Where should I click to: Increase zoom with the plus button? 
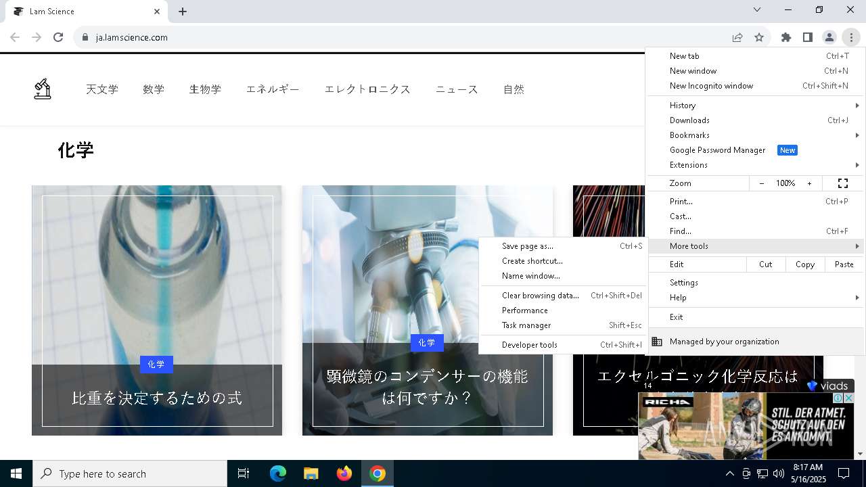(x=809, y=183)
